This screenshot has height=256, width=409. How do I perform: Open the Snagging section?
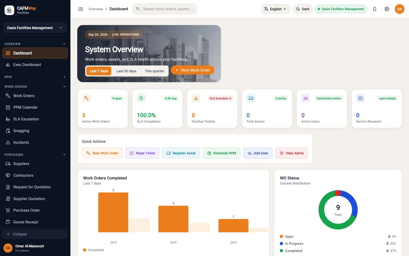pyautogui.click(x=35, y=131)
